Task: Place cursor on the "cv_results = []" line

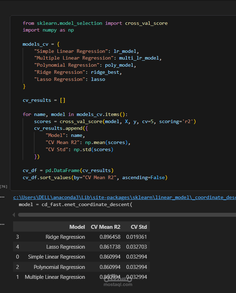Action: point(44,100)
